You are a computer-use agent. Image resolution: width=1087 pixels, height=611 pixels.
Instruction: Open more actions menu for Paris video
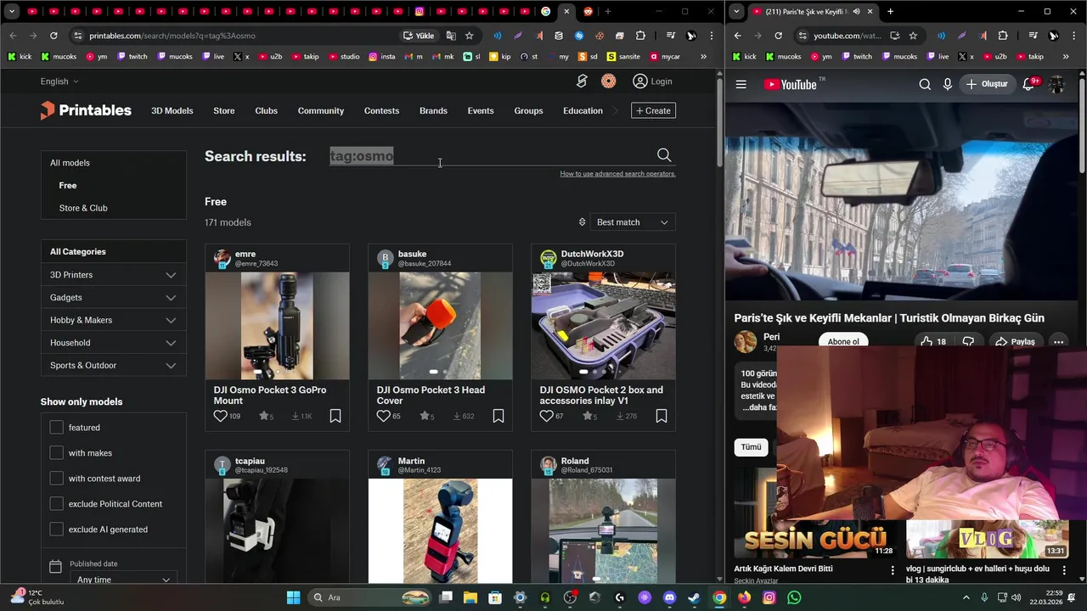(x=1058, y=341)
